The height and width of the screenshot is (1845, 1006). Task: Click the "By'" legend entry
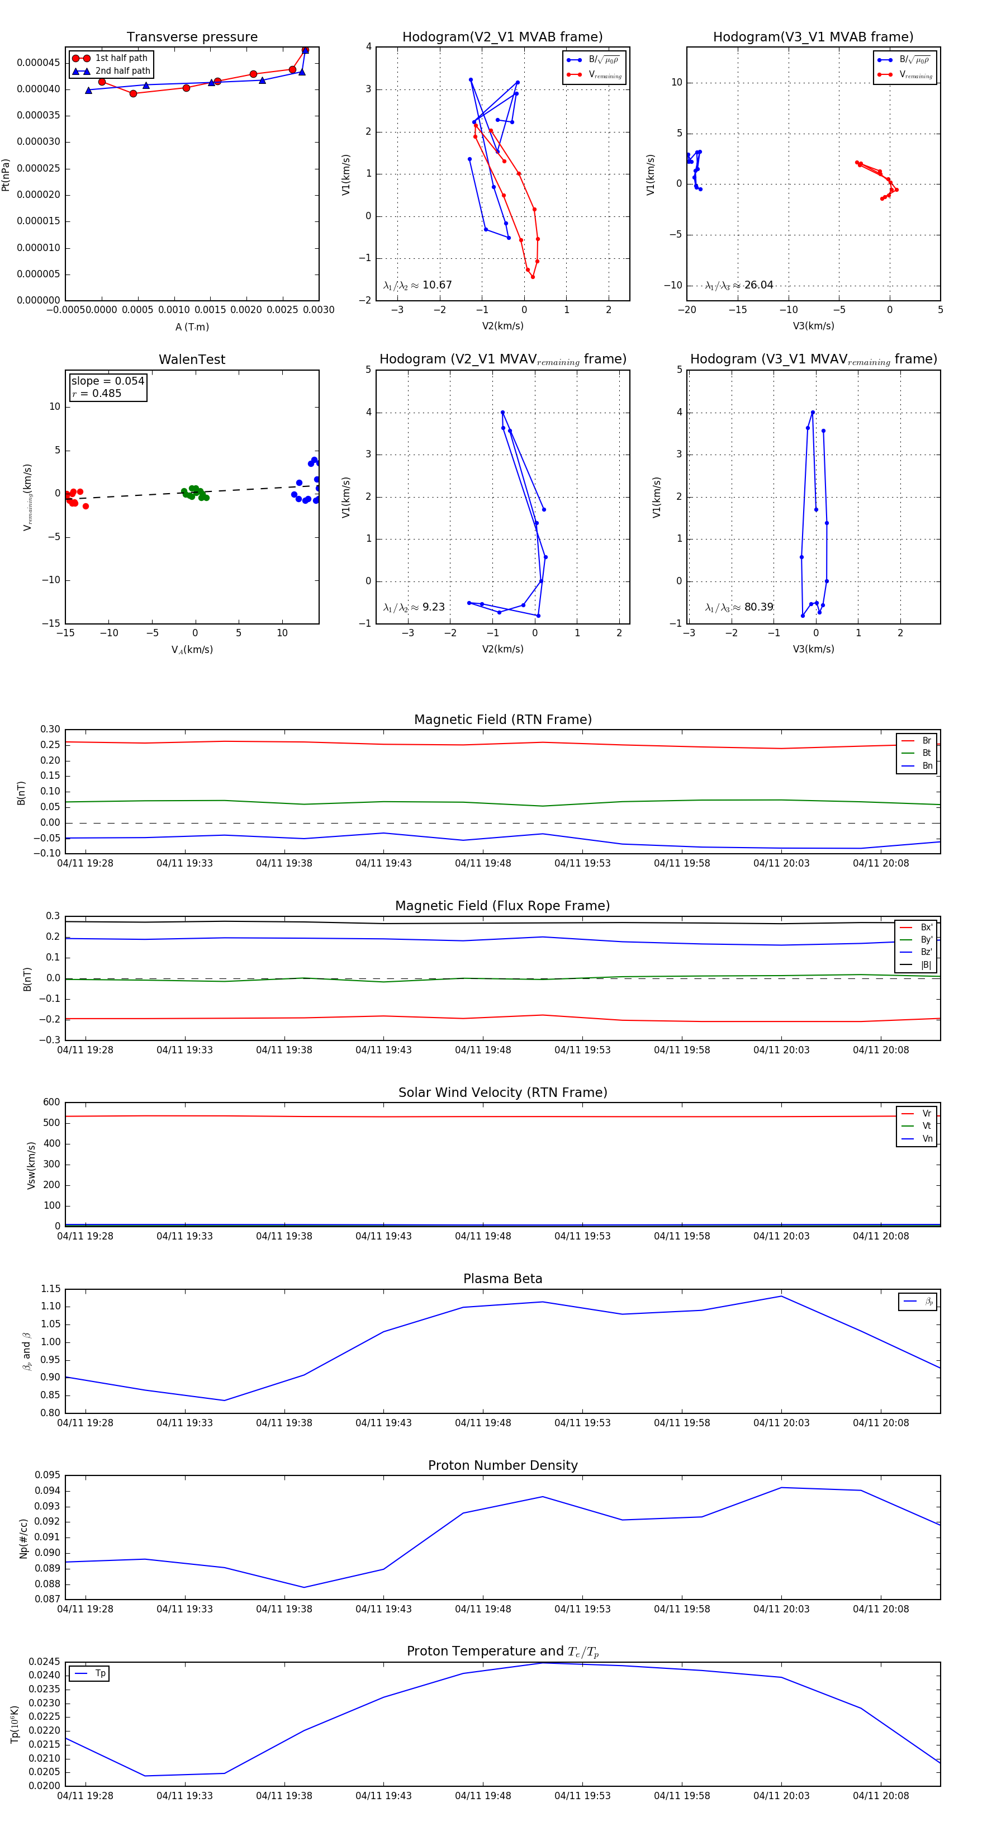pos(917,940)
